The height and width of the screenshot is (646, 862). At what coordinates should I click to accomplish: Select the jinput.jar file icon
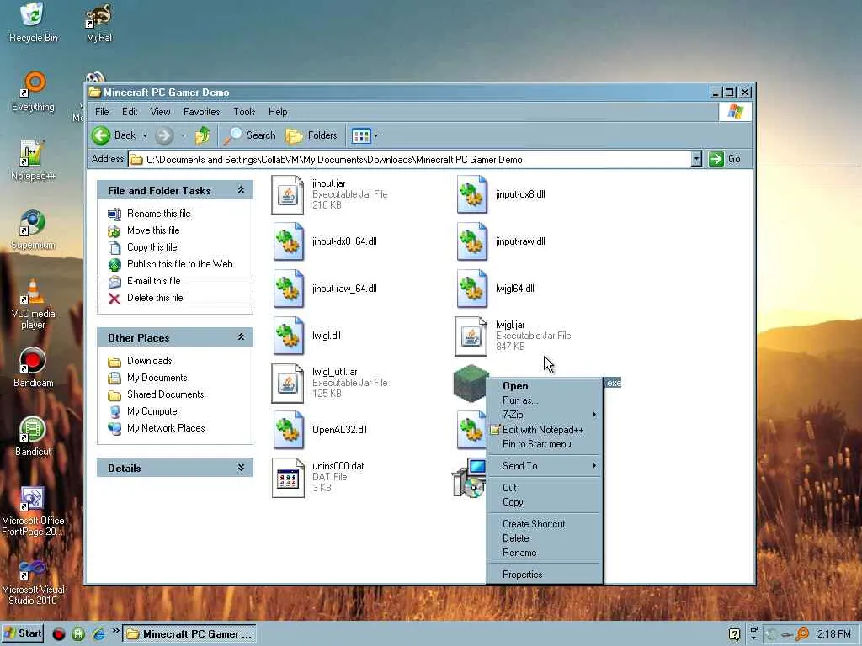point(288,194)
